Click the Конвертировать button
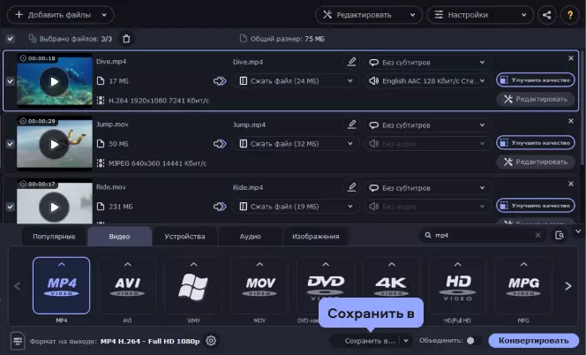This screenshot has height=355, width=586. (534, 341)
